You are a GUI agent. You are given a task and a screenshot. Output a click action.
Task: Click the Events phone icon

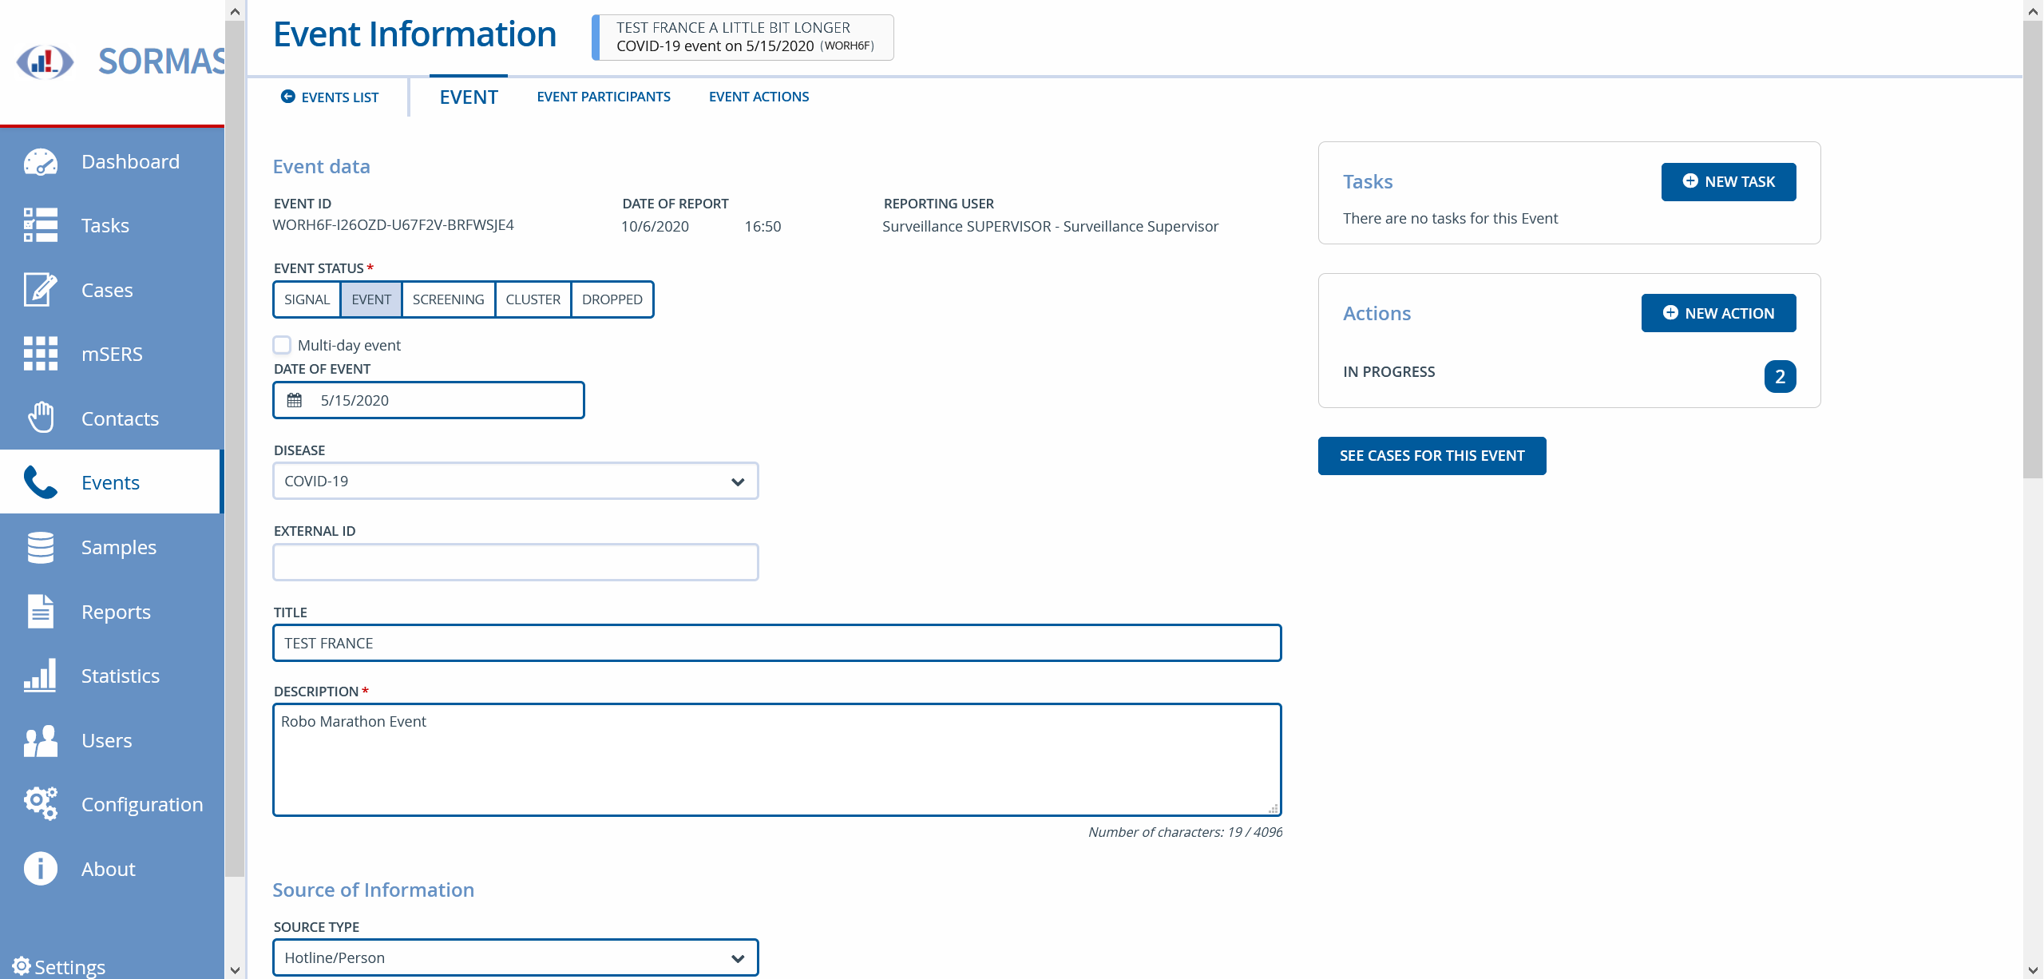pos(40,482)
